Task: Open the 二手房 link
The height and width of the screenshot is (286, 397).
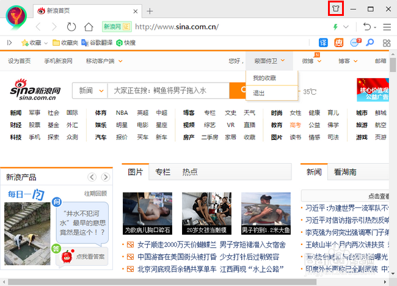Action: [209, 137]
